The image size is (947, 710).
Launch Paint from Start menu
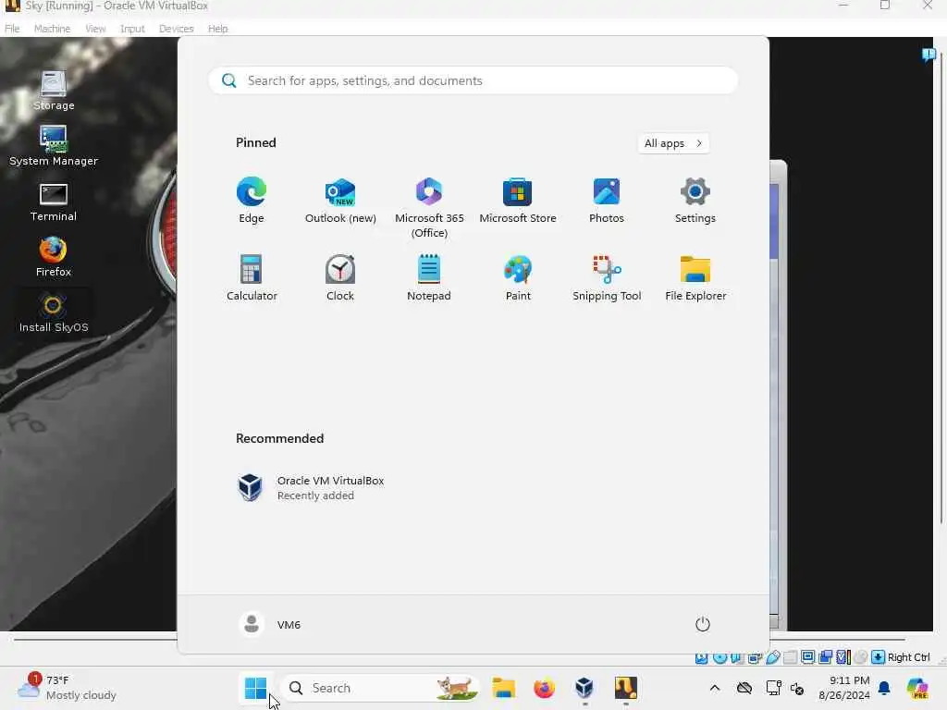518,278
